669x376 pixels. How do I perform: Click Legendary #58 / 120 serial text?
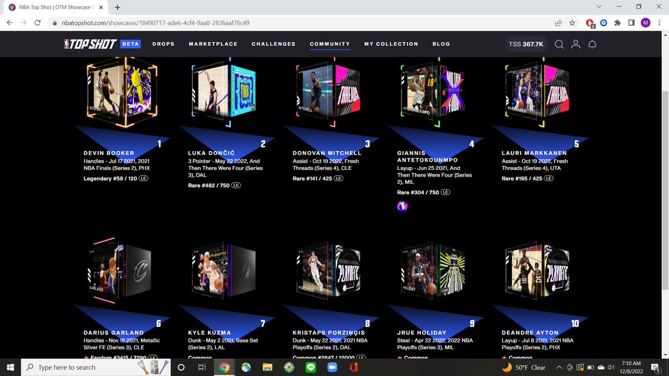(110, 178)
